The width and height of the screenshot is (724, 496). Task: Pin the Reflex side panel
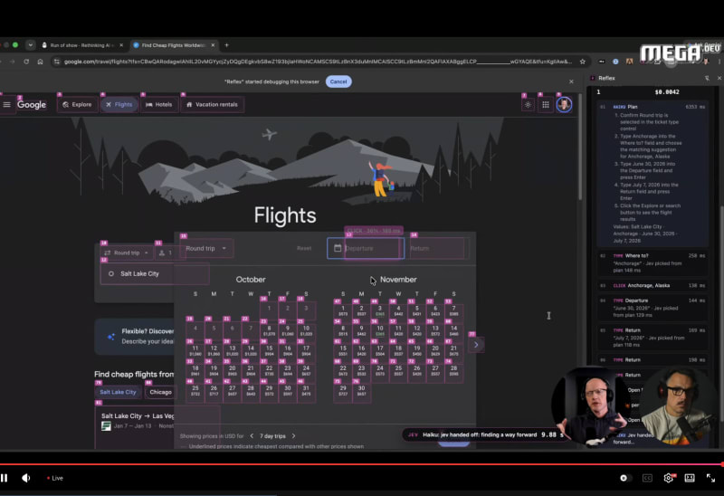707,78
